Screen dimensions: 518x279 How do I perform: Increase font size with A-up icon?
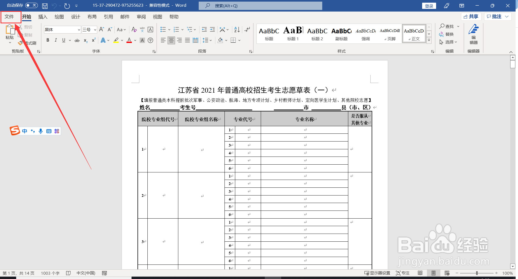(102, 29)
